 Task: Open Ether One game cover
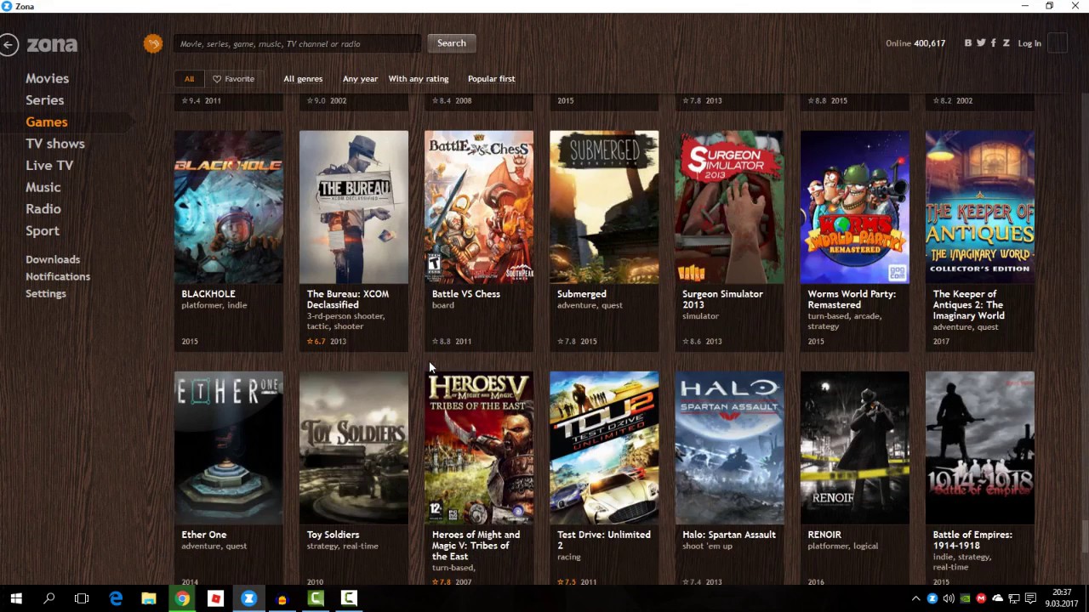(x=229, y=448)
